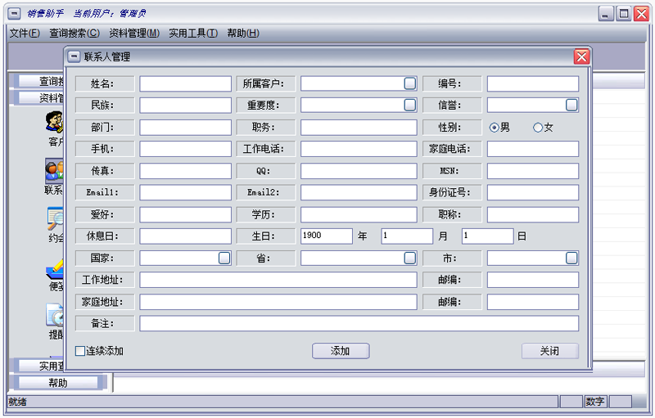Click the Email2 input field
Image resolution: width=655 pixels, height=418 pixels.
click(x=359, y=192)
